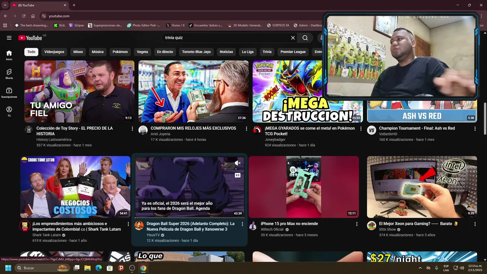Select the Toronto Blue Jays chip
This screenshot has width=487, height=274.
[196, 52]
